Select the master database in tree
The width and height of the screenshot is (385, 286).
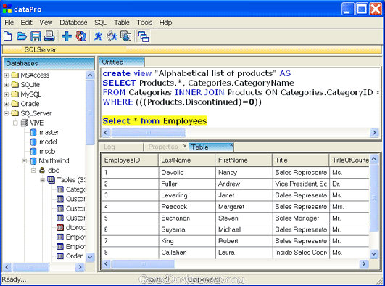(49, 132)
